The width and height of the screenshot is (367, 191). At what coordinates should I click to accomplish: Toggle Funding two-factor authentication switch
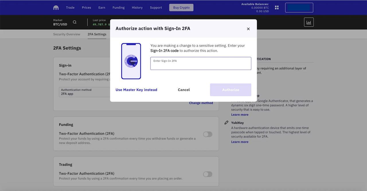pos(208,134)
